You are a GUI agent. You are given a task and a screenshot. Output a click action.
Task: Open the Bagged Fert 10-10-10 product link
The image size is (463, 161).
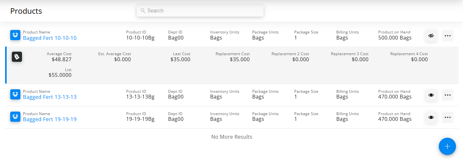(50, 38)
